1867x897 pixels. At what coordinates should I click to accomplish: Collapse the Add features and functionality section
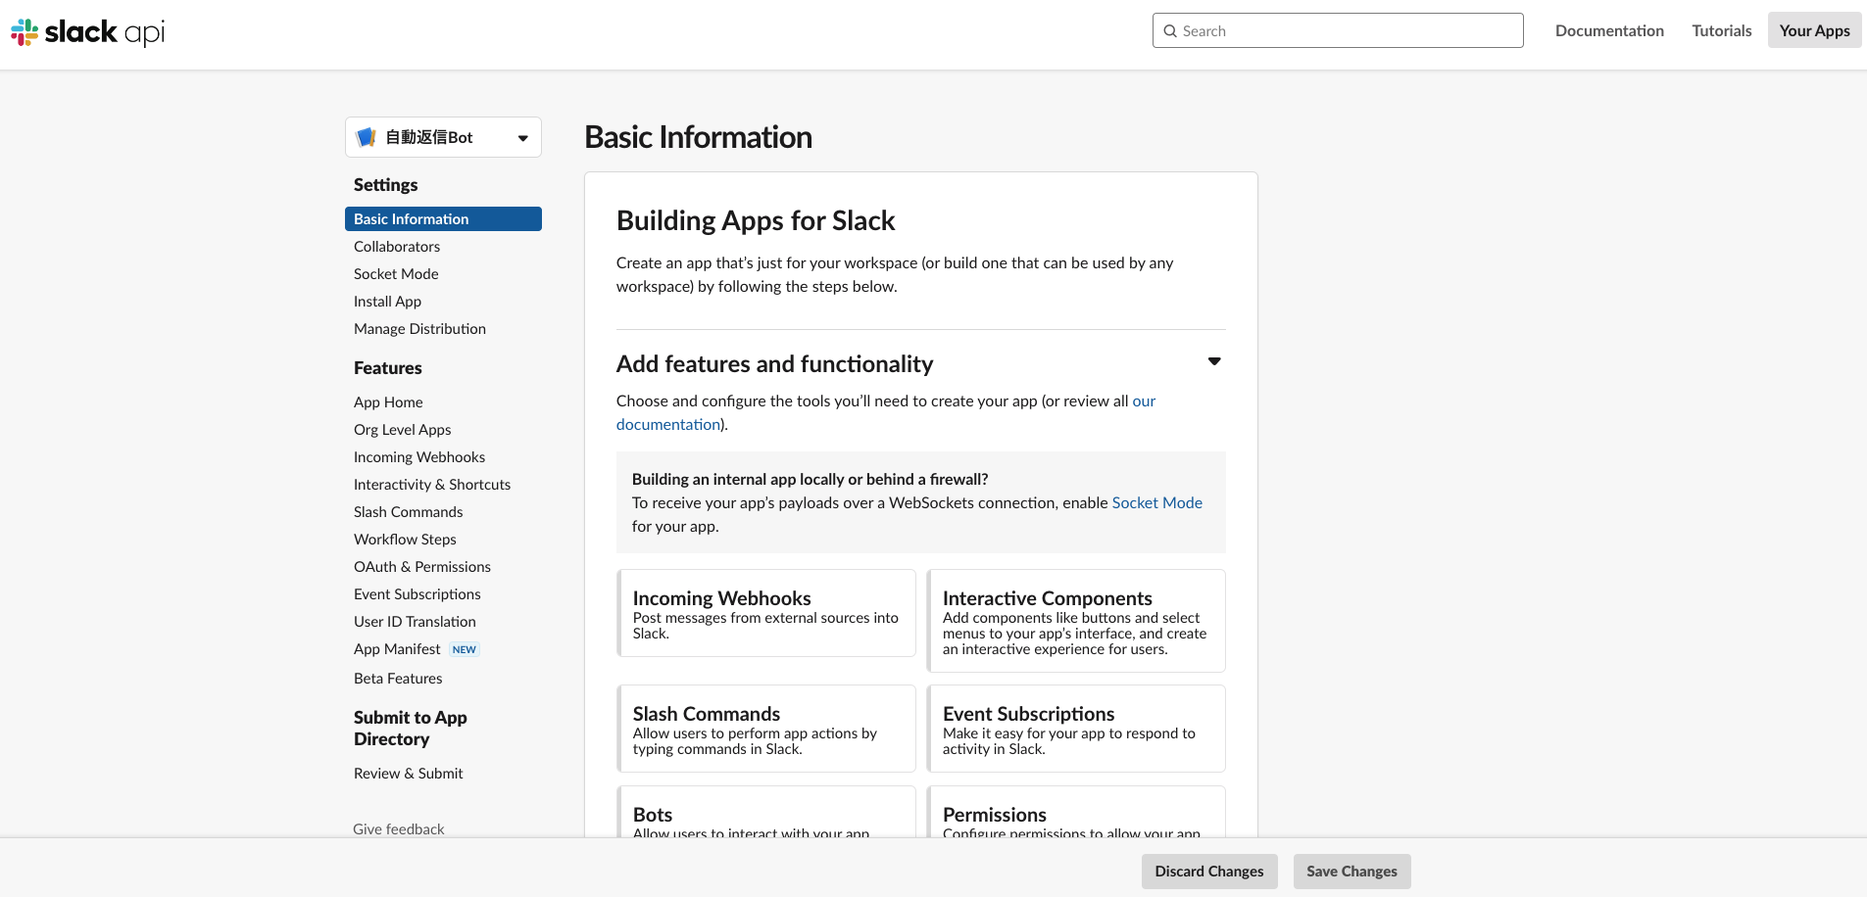[1213, 361]
